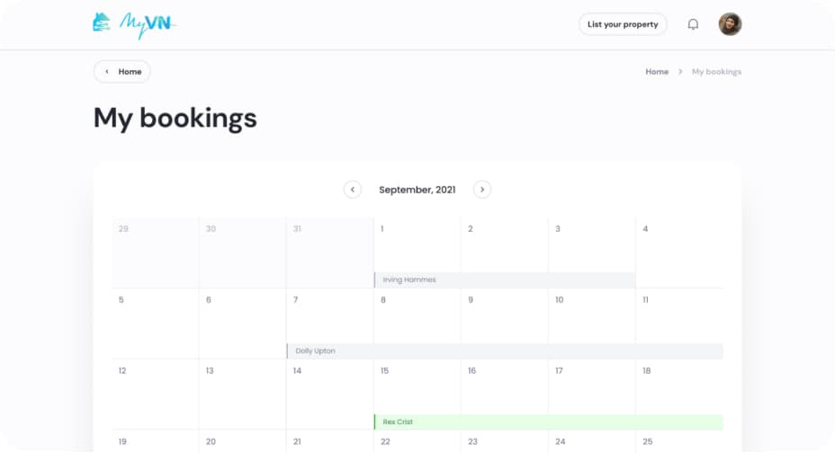Select greyed-out day 30 of previous month
Image resolution: width=835 pixels, height=453 pixels.
coord(242,253)
